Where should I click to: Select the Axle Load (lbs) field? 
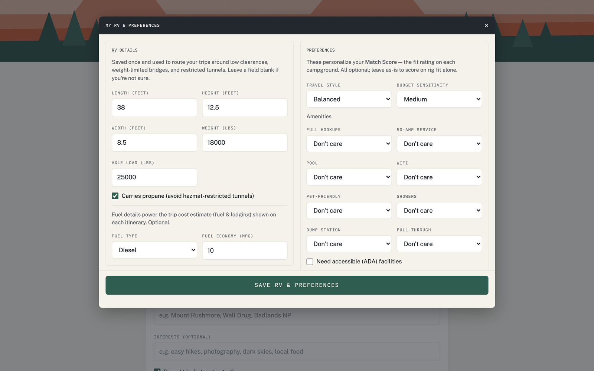pos(154,177)
